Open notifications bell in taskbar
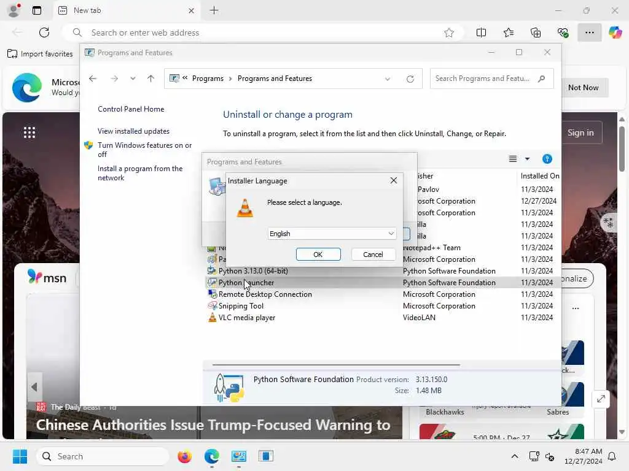The height and width of the screenshot is (471, 629). pos(612,456)
